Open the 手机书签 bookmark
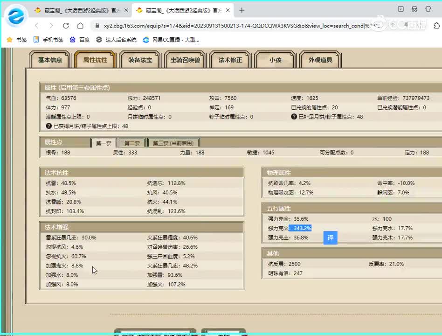This screenshot has height=336, width=442. (48, 40)
